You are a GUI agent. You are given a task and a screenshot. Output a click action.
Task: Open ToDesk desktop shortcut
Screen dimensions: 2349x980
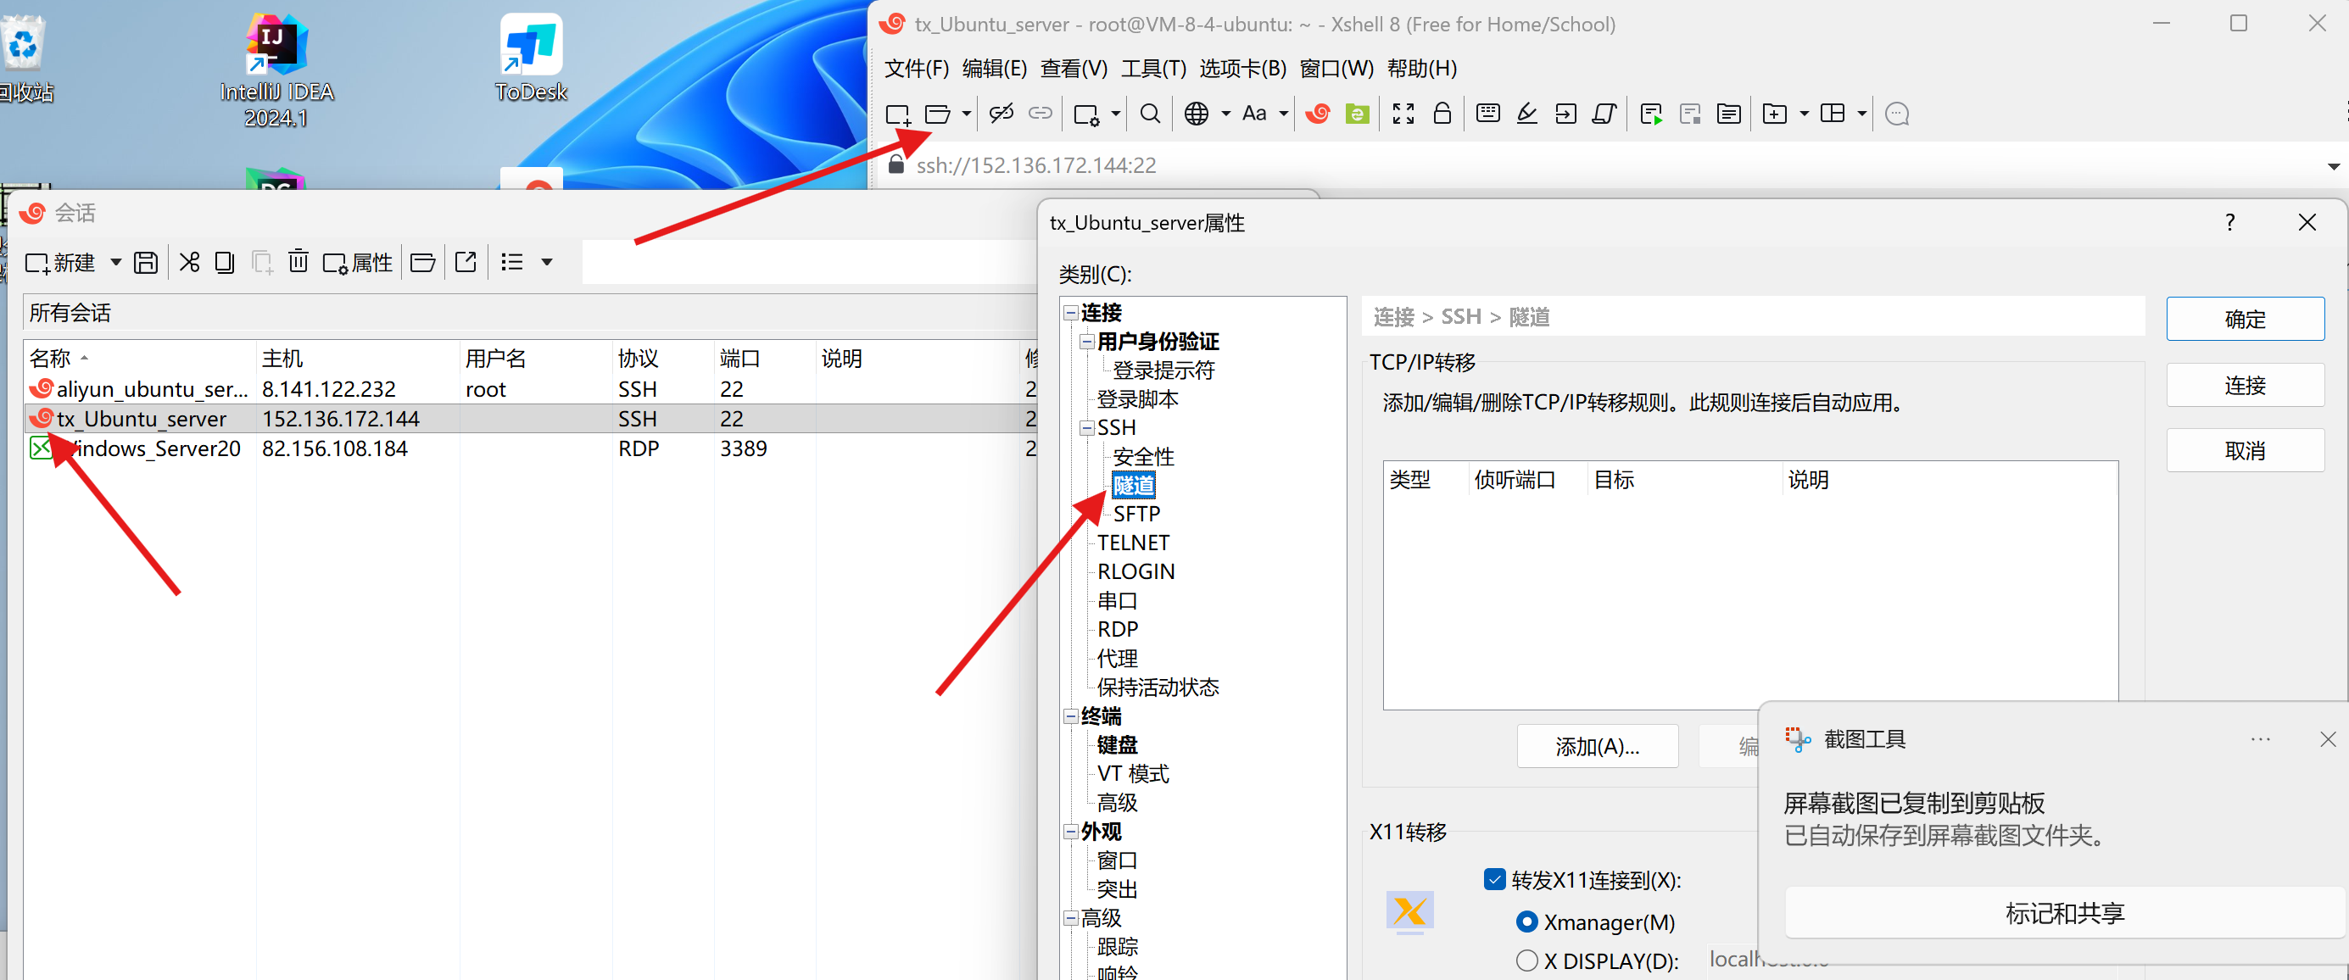tap(531, 57)
